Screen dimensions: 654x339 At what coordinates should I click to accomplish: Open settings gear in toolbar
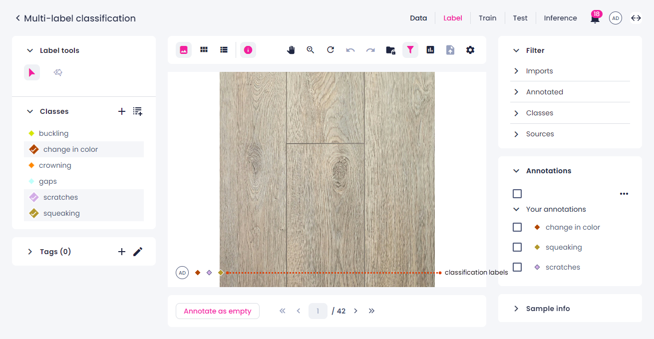point(470,50)
